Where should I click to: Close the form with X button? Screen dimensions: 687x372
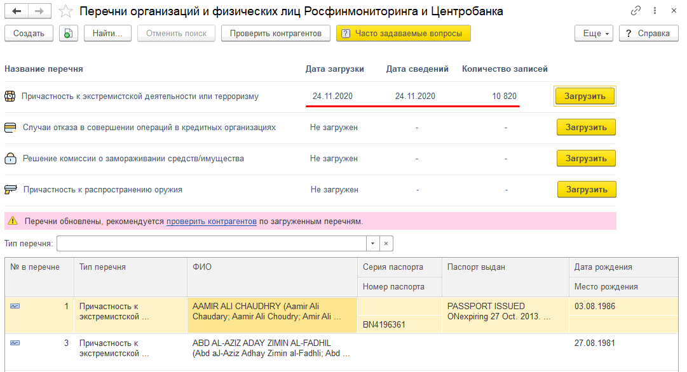[x=674, y=11]
